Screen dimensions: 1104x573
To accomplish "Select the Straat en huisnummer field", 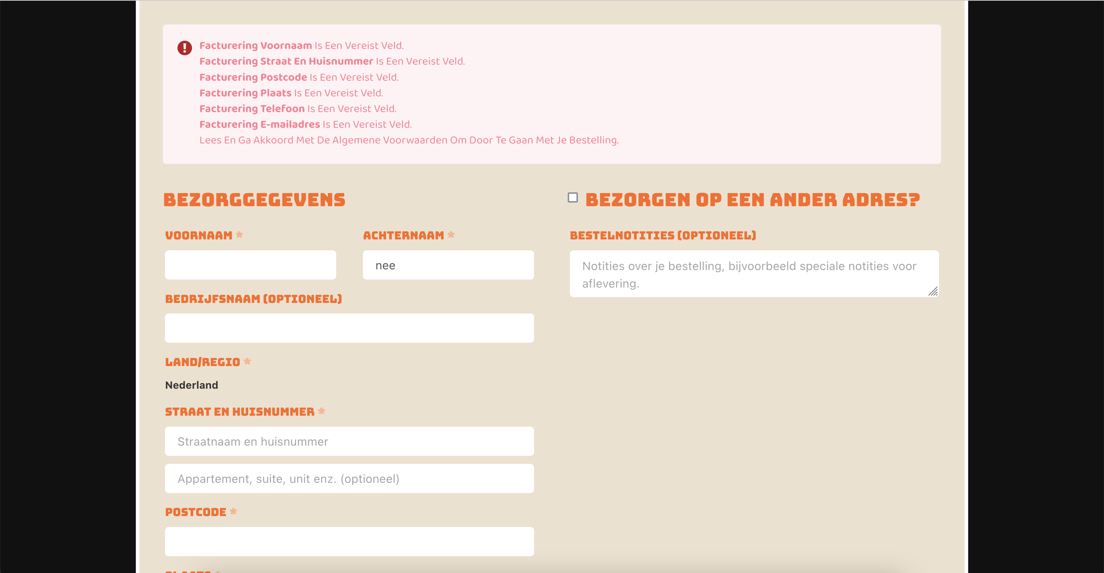I will 350,442.
